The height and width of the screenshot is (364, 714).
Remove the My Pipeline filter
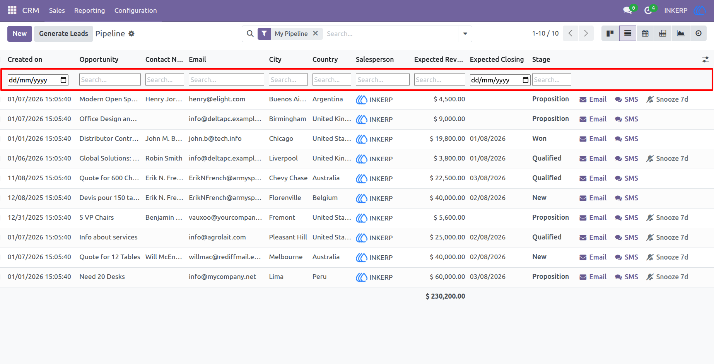pos(316,33)
